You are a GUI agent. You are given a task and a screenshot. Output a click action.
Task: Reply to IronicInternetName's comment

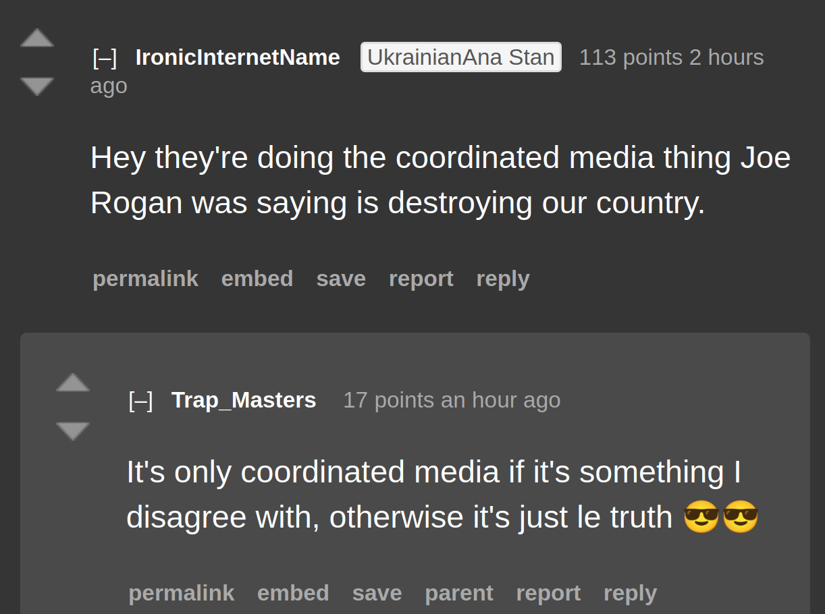[x=503, y=279]
